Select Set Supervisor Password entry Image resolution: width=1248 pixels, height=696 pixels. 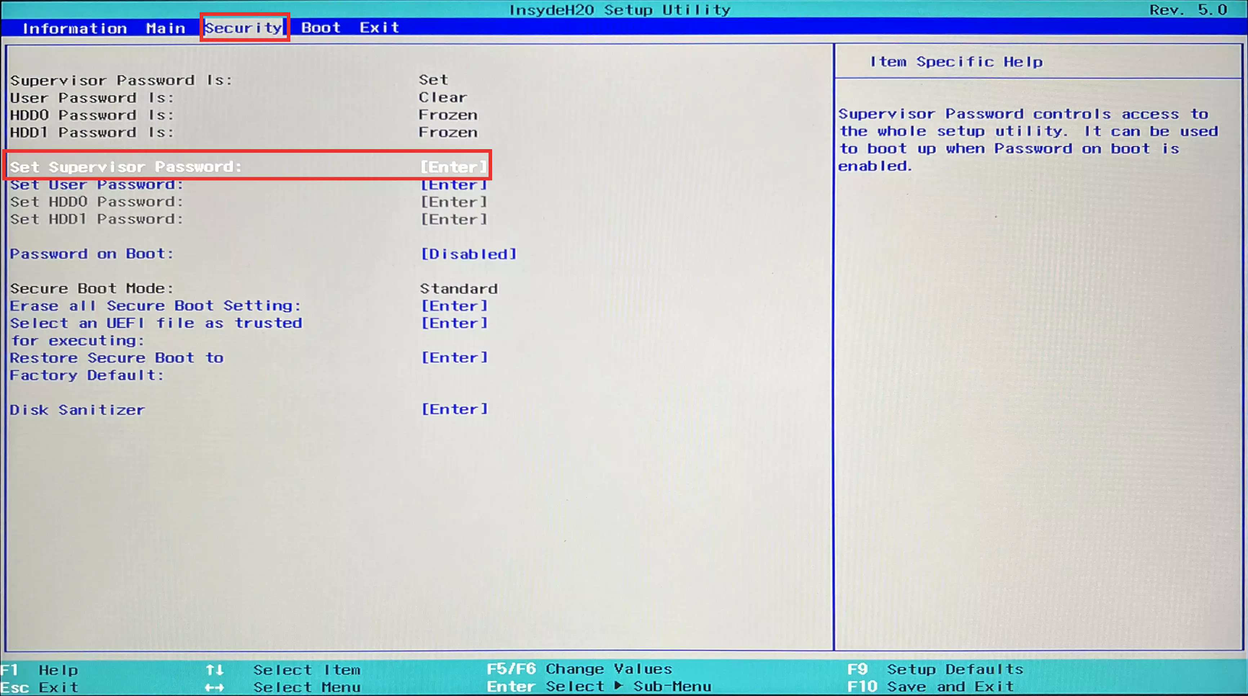pyautogui.click(x=128, y=166)
